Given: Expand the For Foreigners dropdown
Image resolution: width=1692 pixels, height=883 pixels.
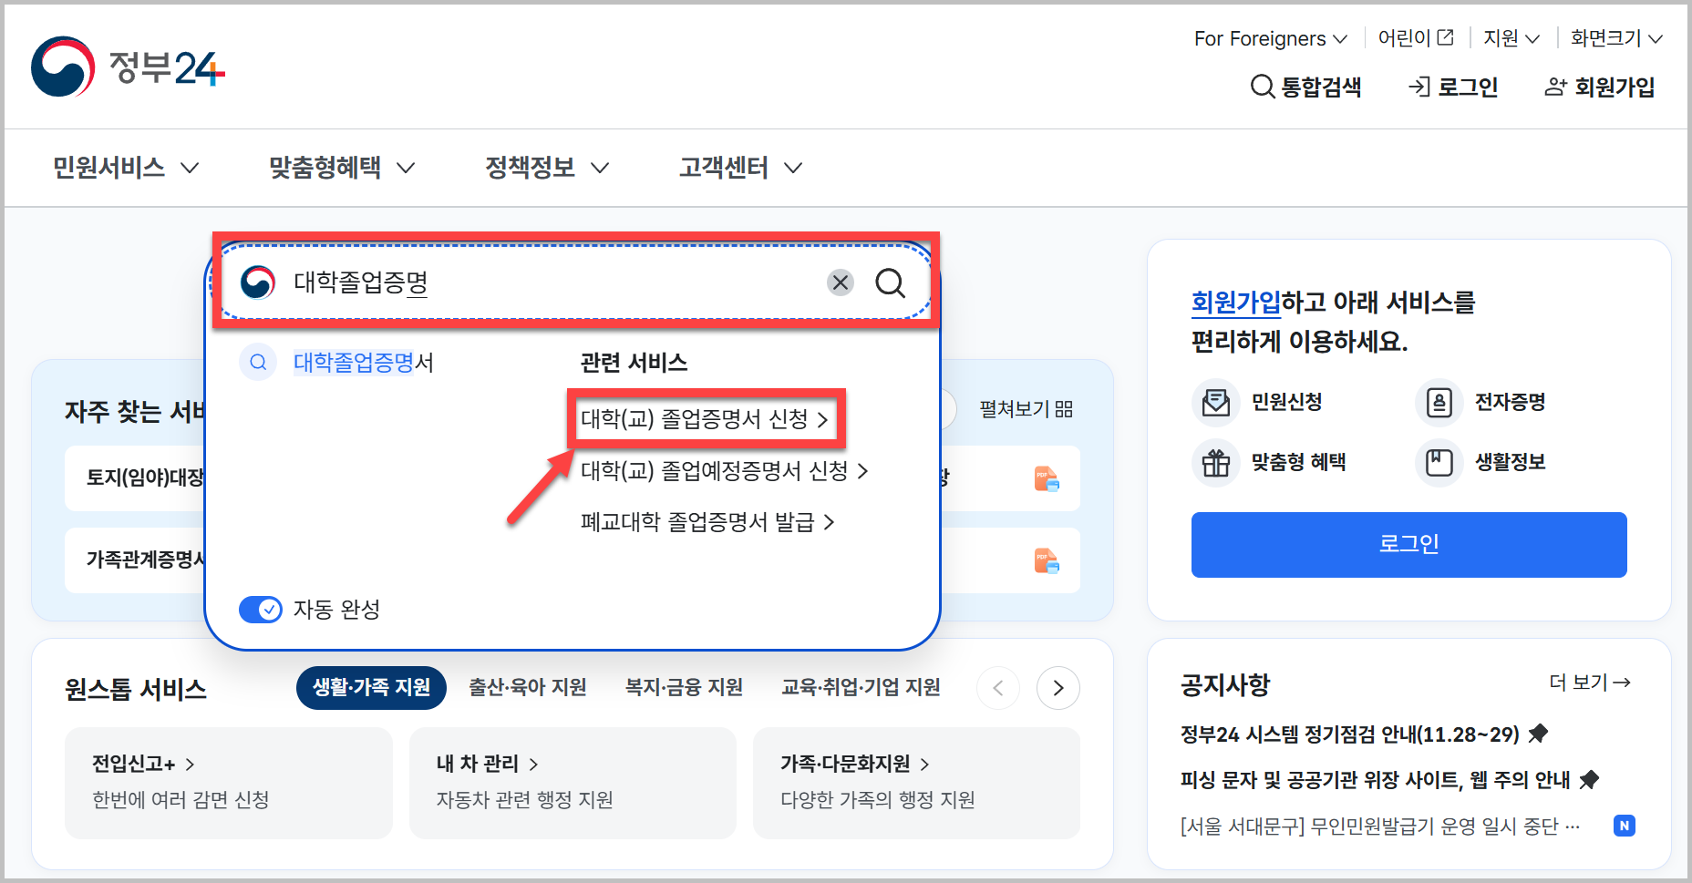Looking at the screenshot, I should tap(1270, 38).
